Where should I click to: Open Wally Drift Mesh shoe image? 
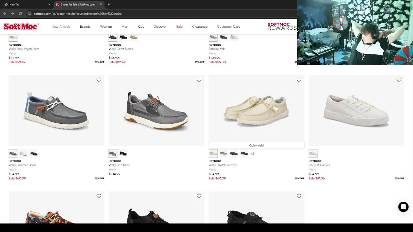156,110
